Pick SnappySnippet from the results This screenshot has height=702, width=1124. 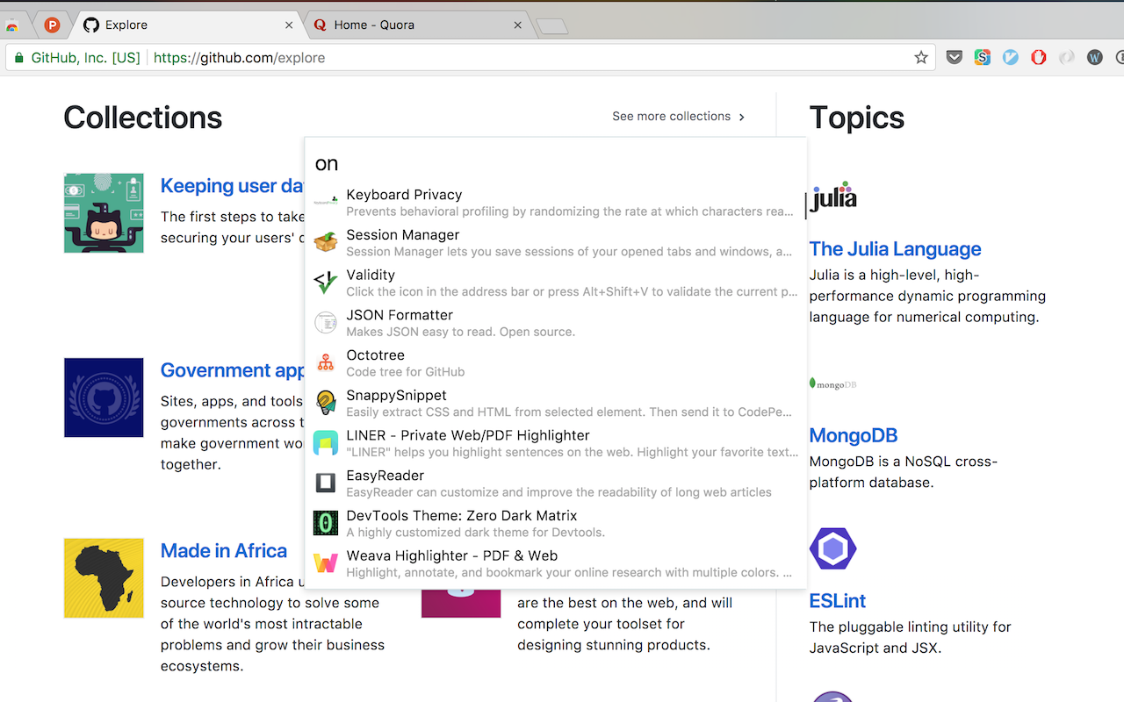click(555, 403)
